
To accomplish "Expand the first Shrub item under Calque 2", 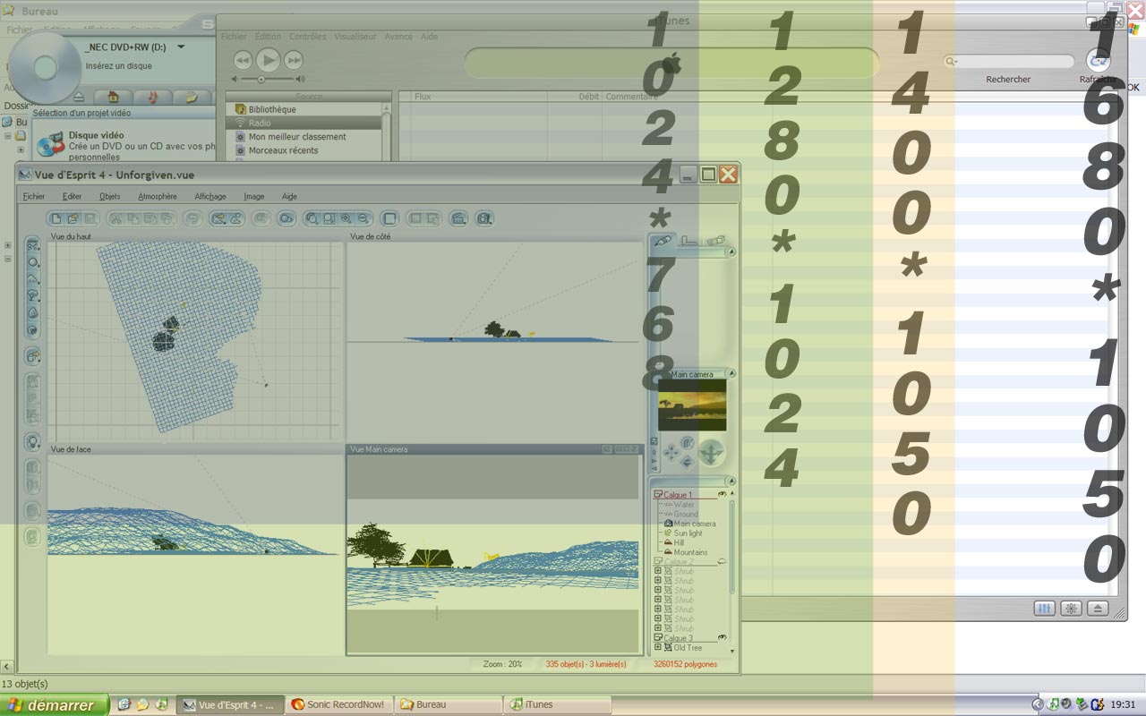I will click(x=658, y=571).
